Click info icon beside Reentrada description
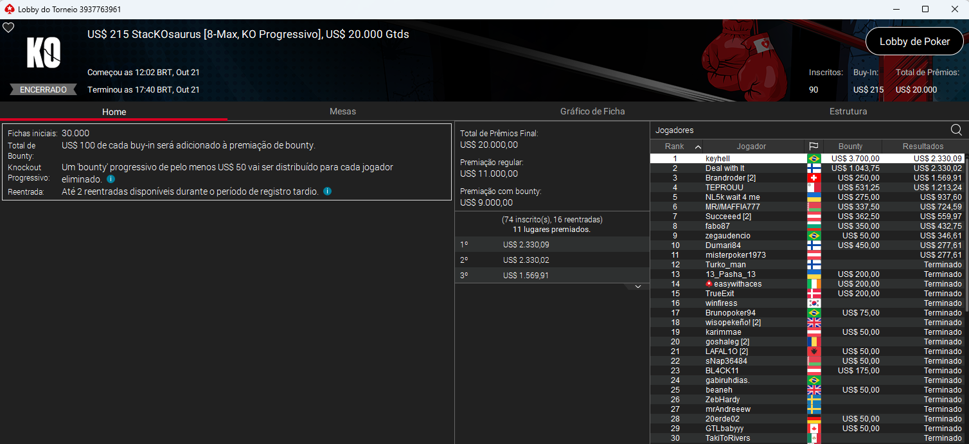Viewport: 969px width, 444px height. point(328,191)
